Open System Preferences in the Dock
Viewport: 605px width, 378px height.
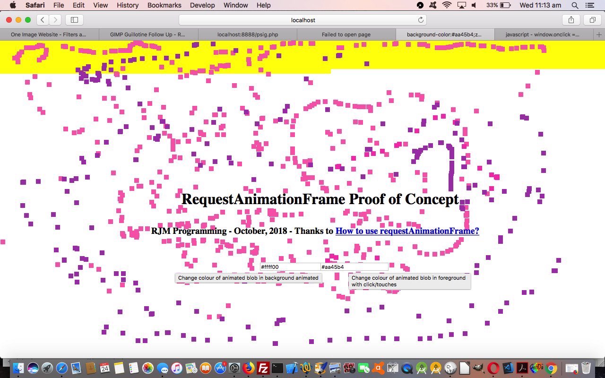234,368
